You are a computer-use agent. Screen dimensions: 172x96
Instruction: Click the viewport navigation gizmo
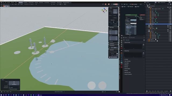tap(104, 10)
